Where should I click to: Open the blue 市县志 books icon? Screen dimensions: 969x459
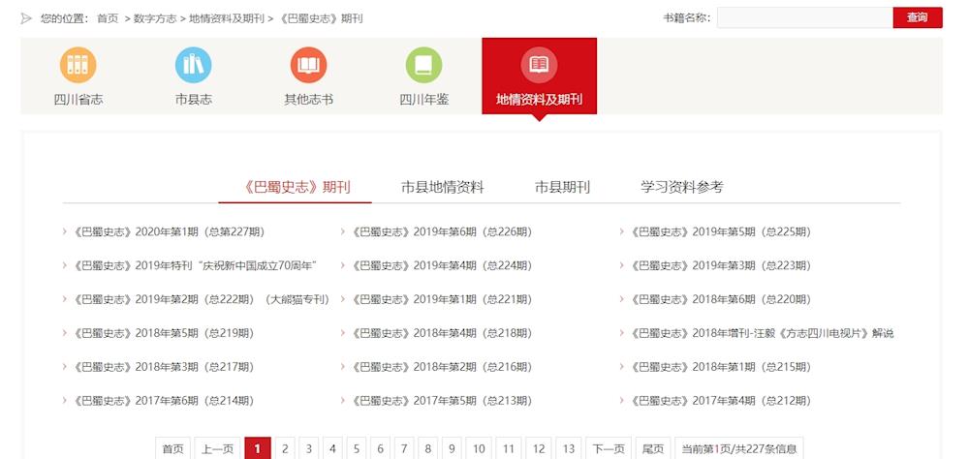click(x=193, y=65)
